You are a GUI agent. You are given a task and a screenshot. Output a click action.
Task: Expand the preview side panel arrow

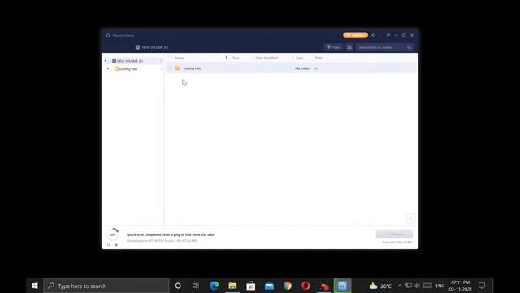[x=411, y=219]
